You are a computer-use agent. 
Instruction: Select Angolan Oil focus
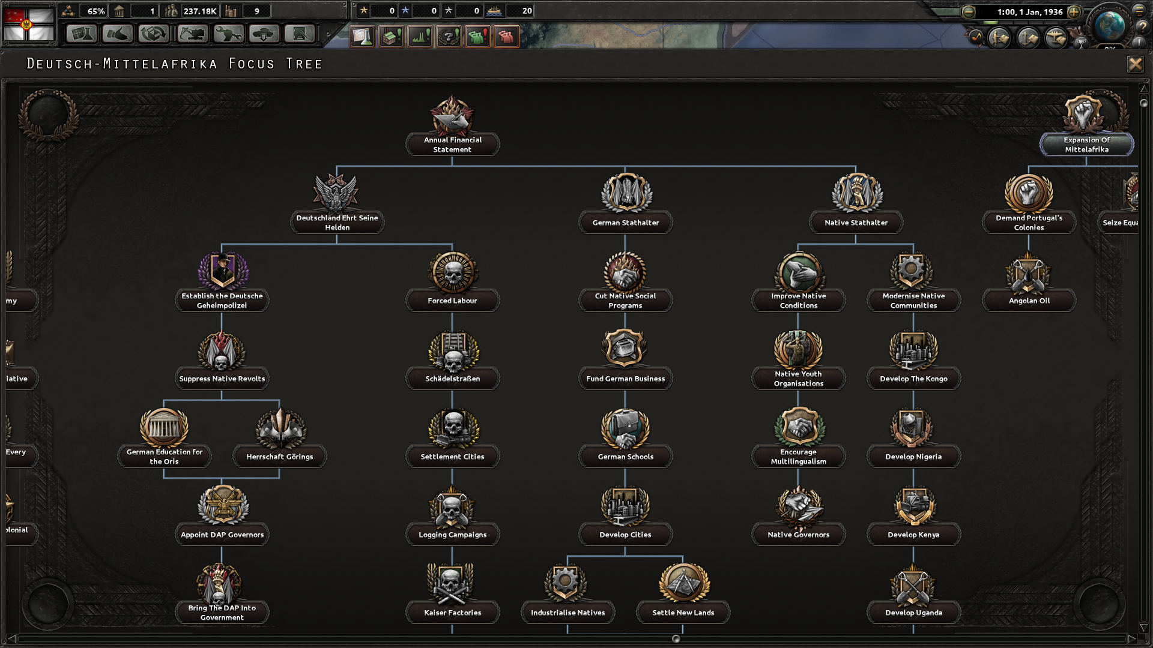pyautogui.click(x=1029, y=282)
